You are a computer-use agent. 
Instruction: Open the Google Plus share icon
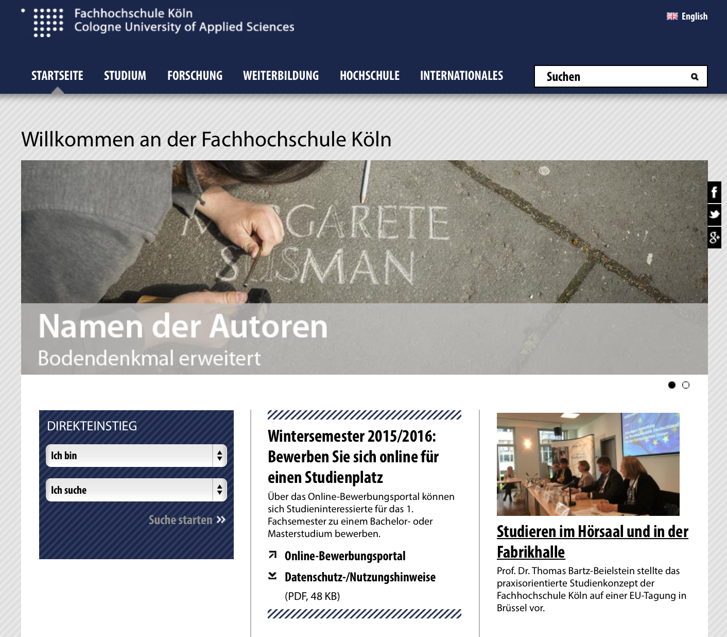coord(714,238)
